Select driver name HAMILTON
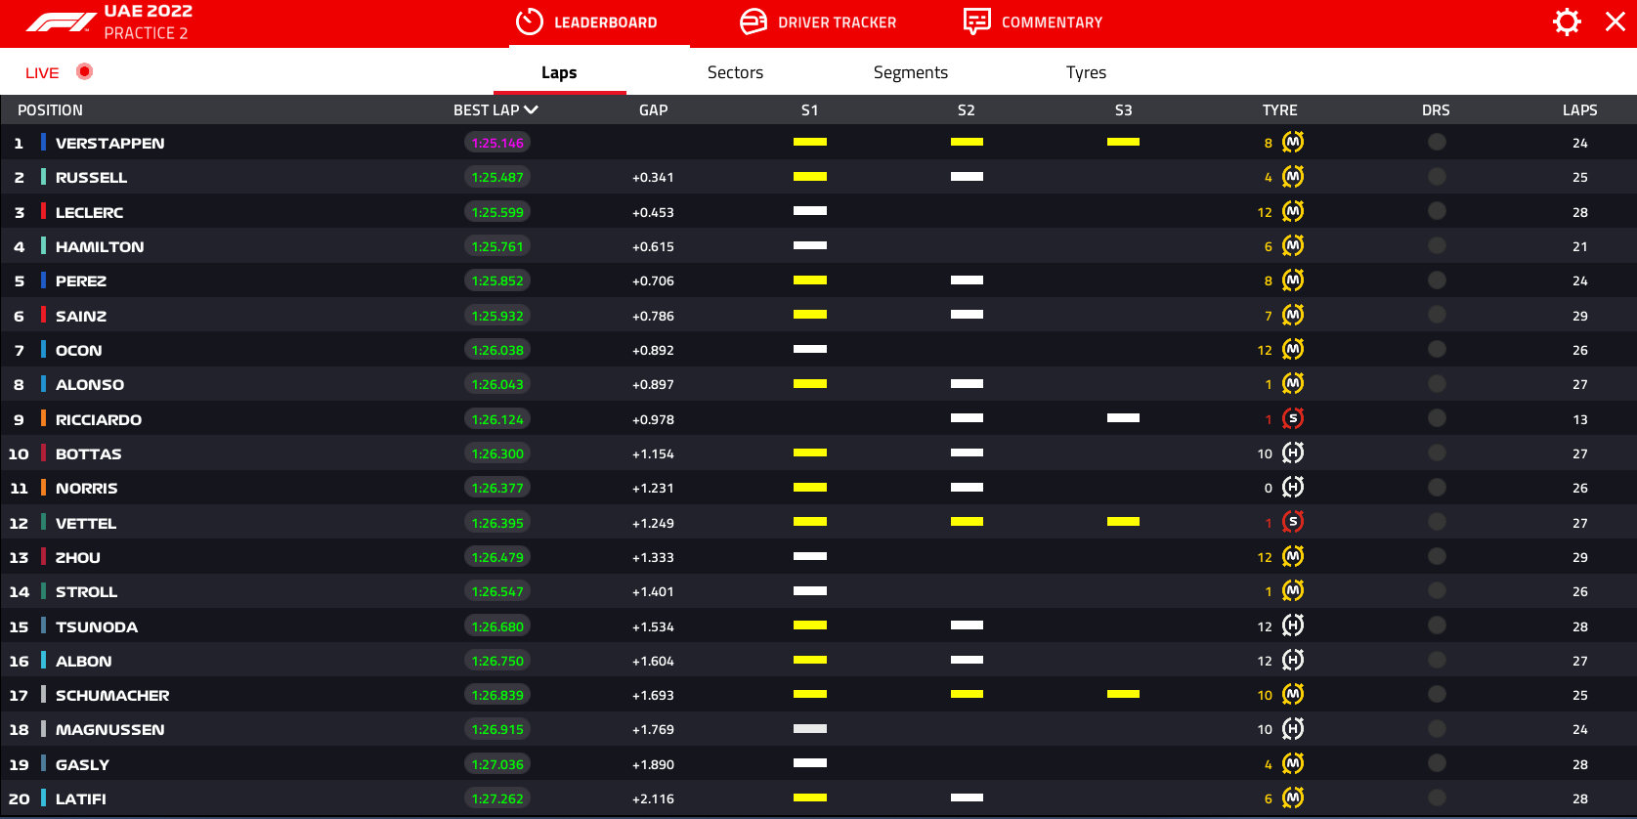 point(100,246)
